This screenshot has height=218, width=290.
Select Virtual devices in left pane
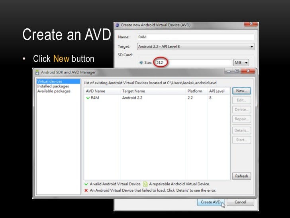(58, 81)
